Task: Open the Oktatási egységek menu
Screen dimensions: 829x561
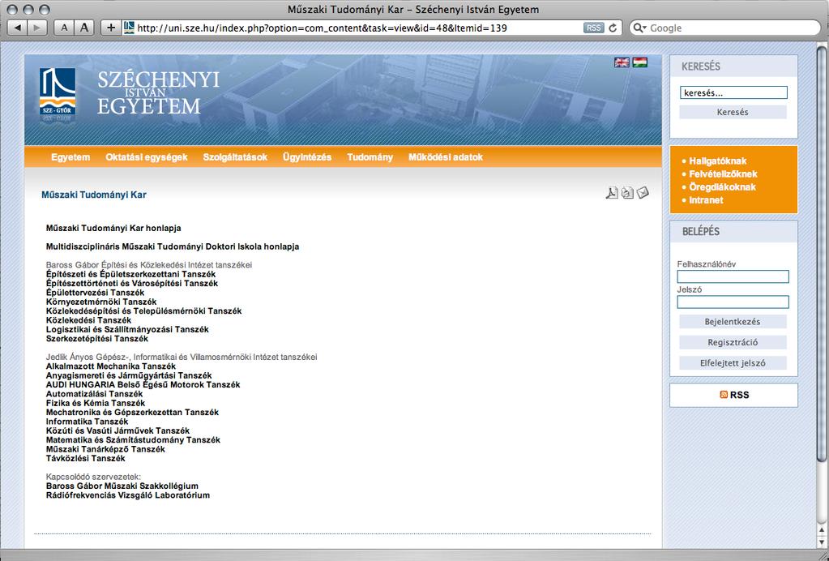Action: (x=147, y=157)
